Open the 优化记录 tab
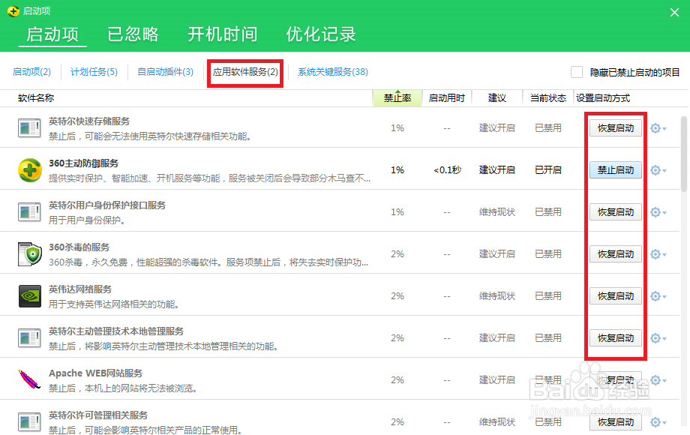The image size is (690, 435). point(321,34)
